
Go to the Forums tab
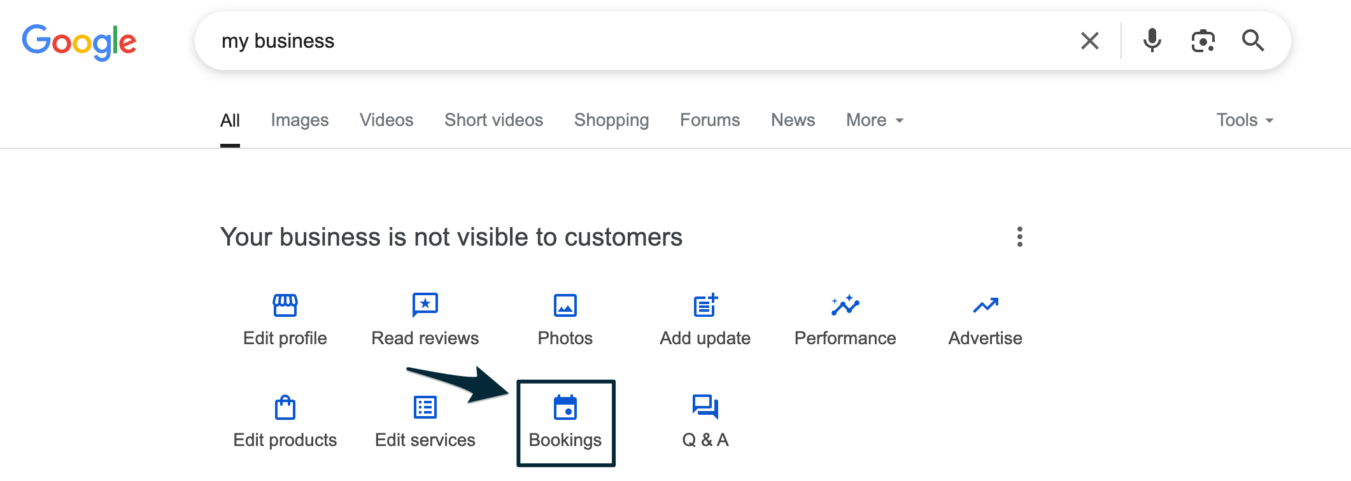(710, 120)
